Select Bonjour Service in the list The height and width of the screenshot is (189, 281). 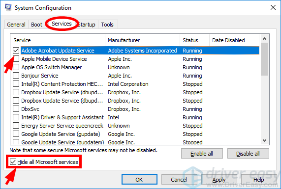[x=40, y=76]
